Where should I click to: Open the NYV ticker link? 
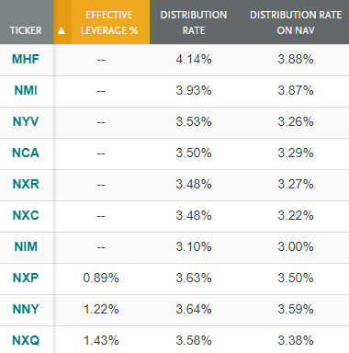(26, 121)
